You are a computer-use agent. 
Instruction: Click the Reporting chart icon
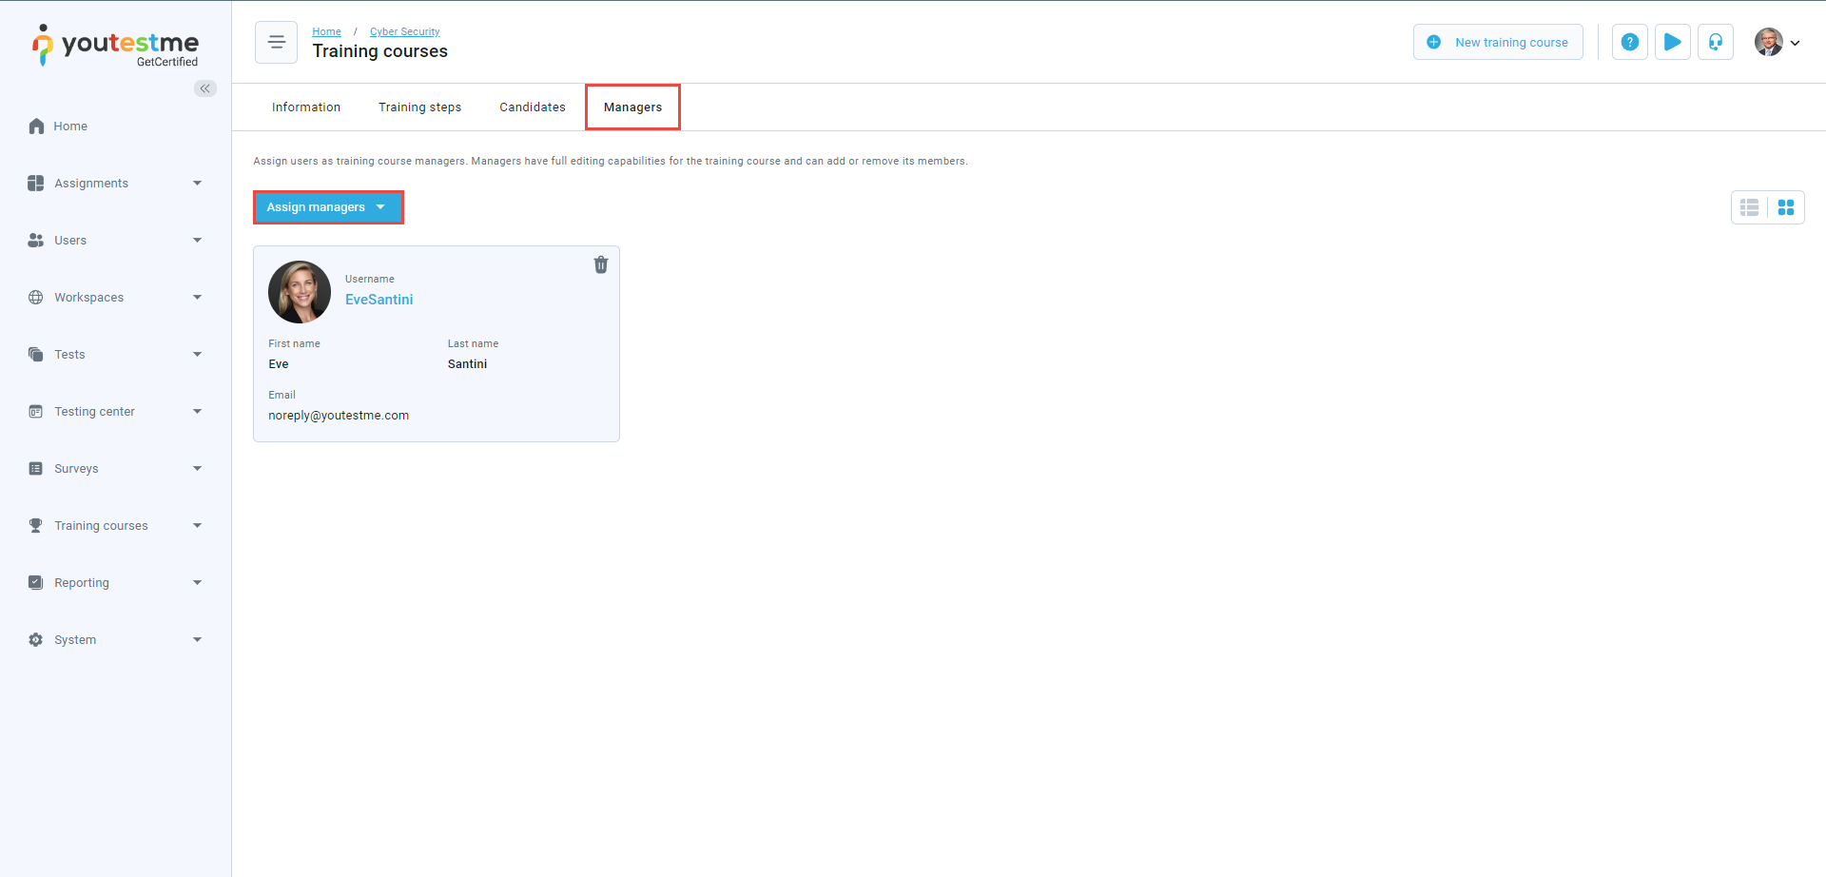coord(36,582)
